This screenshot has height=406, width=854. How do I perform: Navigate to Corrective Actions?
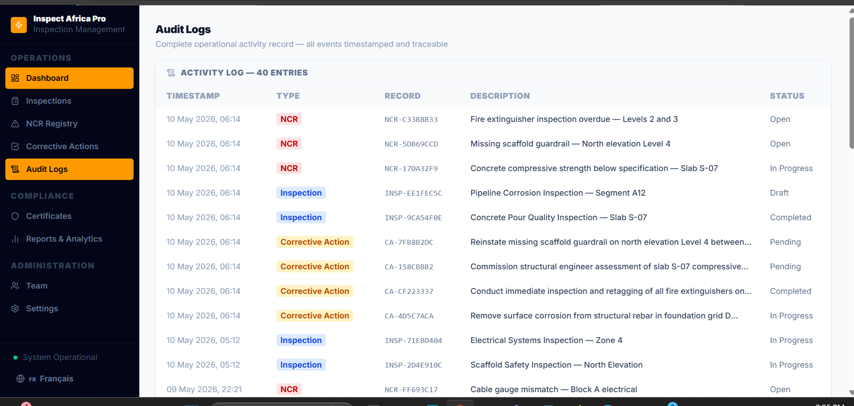(x=69, y=146)
